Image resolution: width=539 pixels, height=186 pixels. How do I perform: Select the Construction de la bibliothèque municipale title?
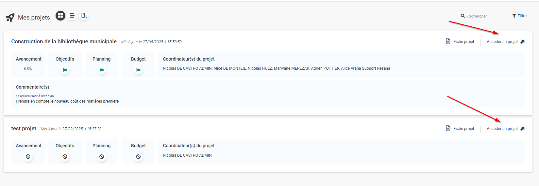[64, 41]
